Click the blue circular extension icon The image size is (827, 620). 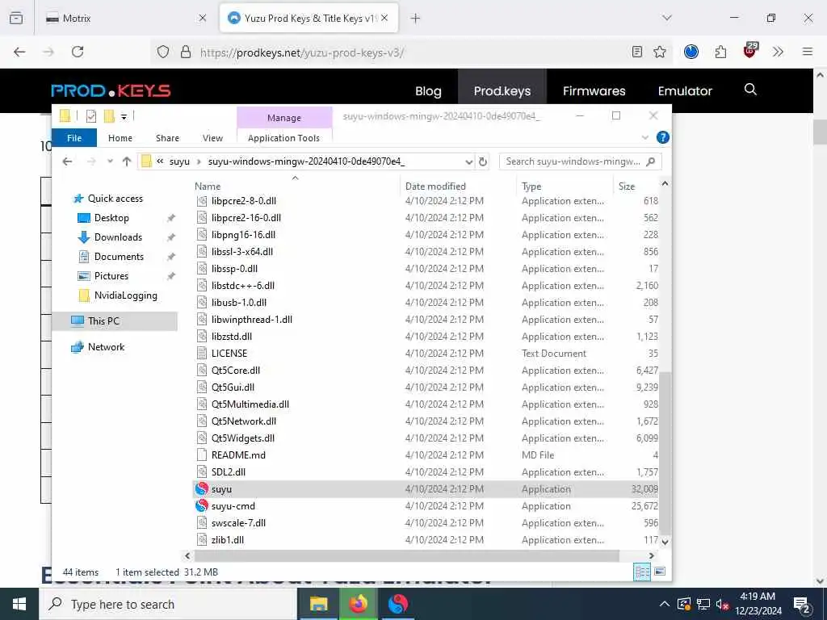click(x=691, y=52)
